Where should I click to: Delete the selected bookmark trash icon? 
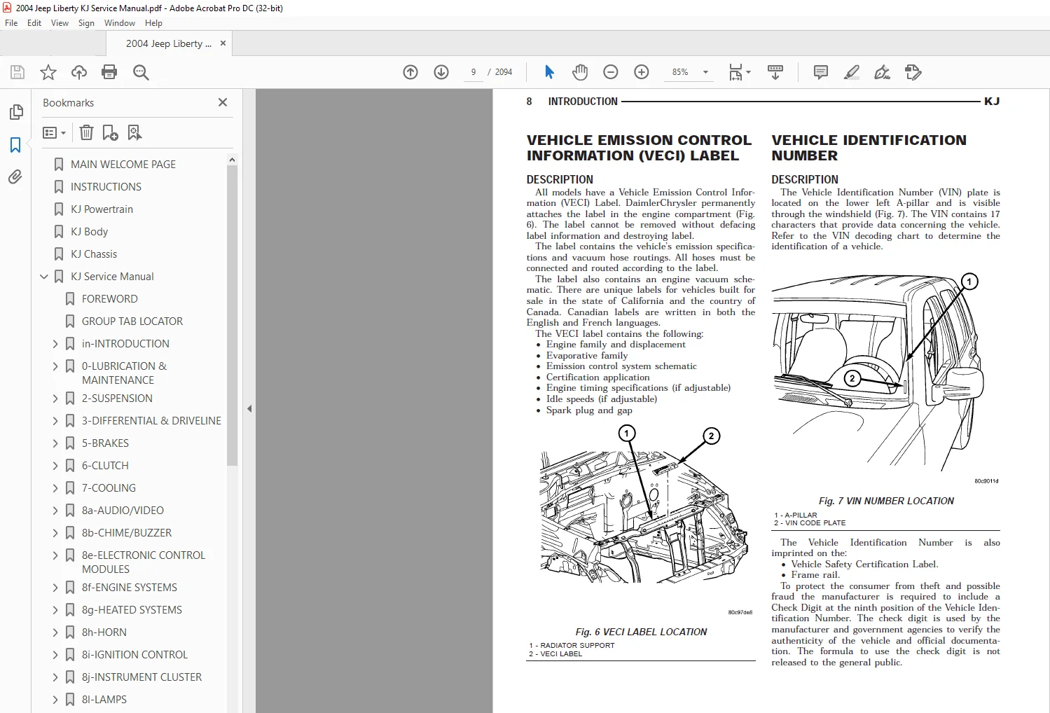(86, 132)
